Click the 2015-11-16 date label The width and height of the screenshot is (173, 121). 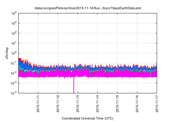coord(137,104)
